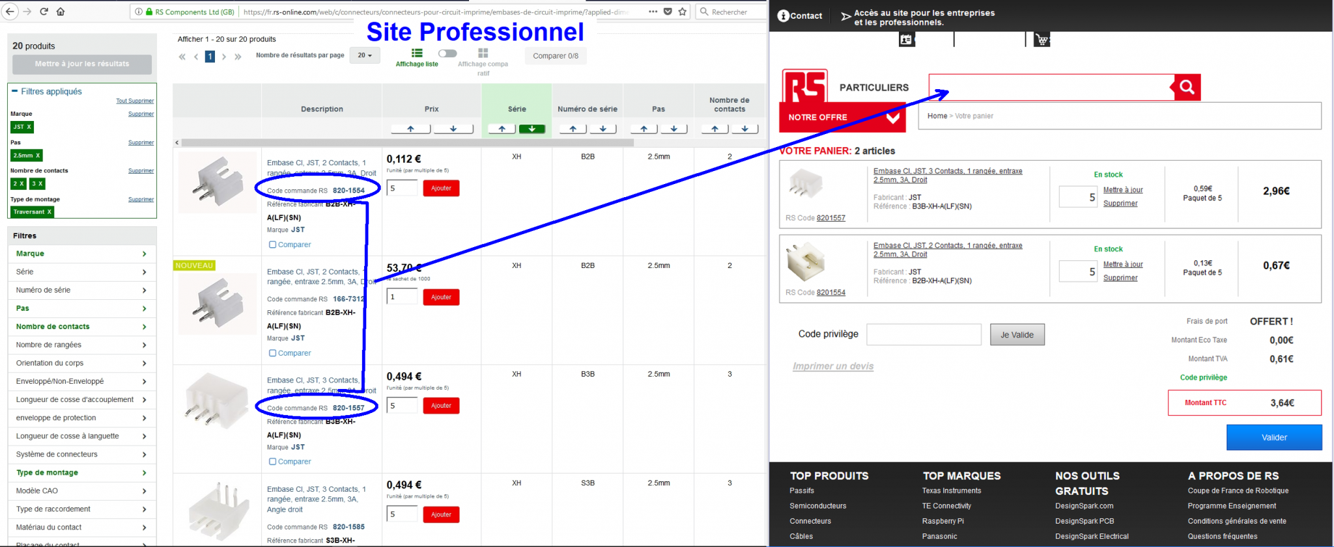Viewport: 1334px width, 547px height.
Task: Check Comparer for product 820-1554
Action: (x=273, y=245)
